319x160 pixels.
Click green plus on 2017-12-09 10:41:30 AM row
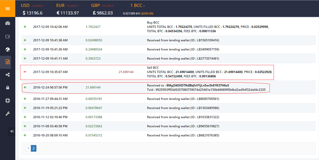[x=25, y=49]
